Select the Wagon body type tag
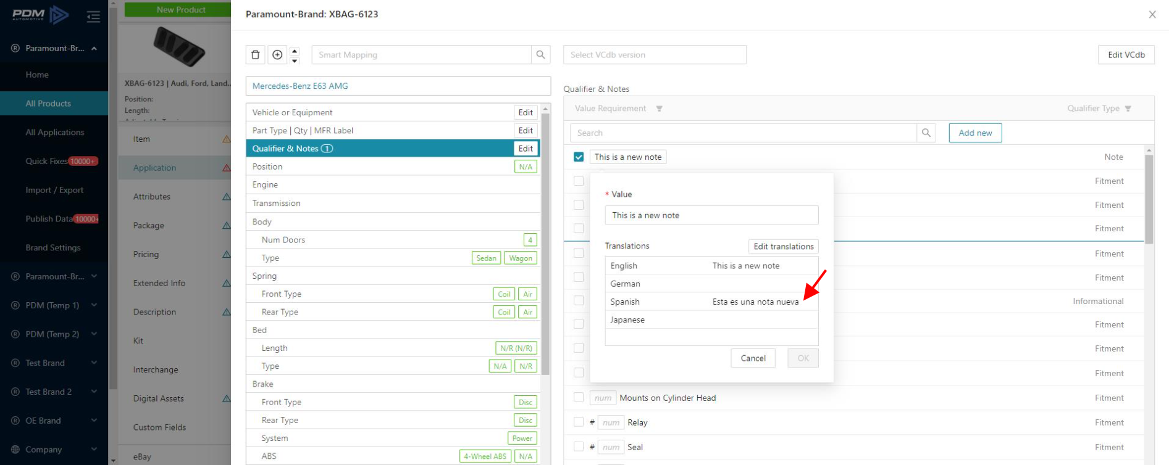 click(x=521, y=258)
